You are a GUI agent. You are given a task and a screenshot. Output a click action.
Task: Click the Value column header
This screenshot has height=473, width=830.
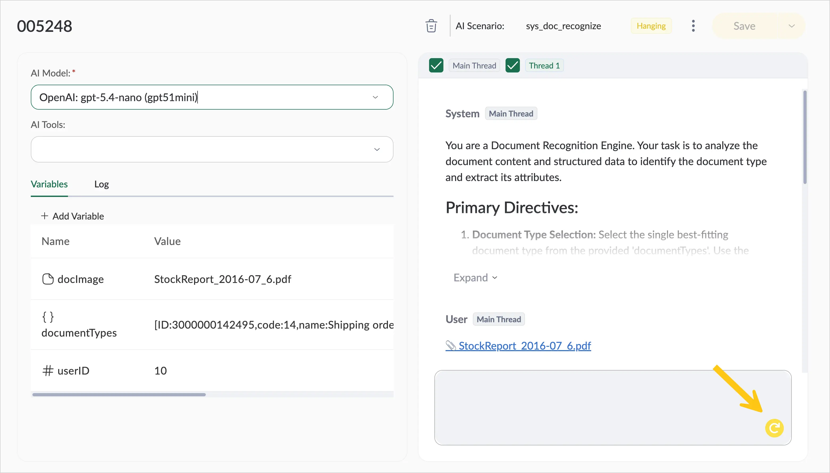click(x=167, y=241)
